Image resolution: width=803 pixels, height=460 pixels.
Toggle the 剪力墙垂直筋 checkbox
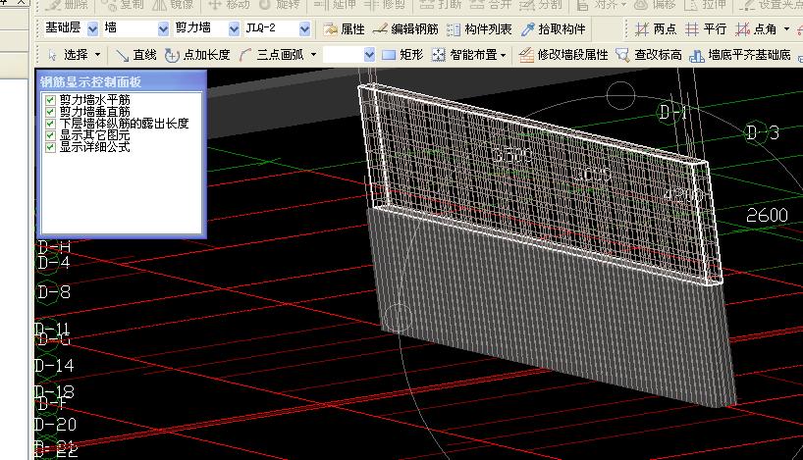click(50, 112)
